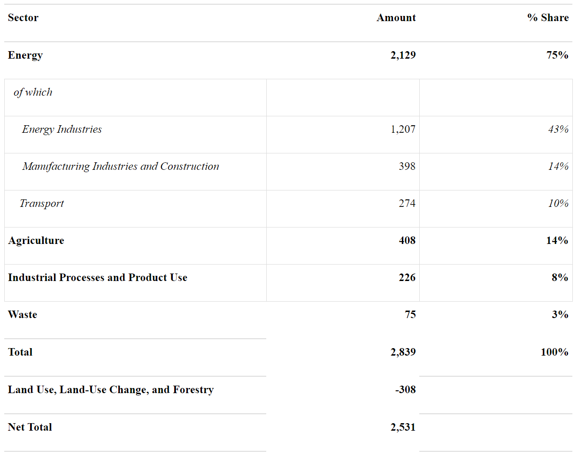
Task: Click Manufacturing Industries and Construction label
Action: (121, 167)
